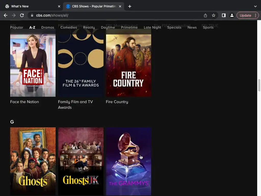Open the browser side panel icon

pyautogui.click(x=224, y=15)
